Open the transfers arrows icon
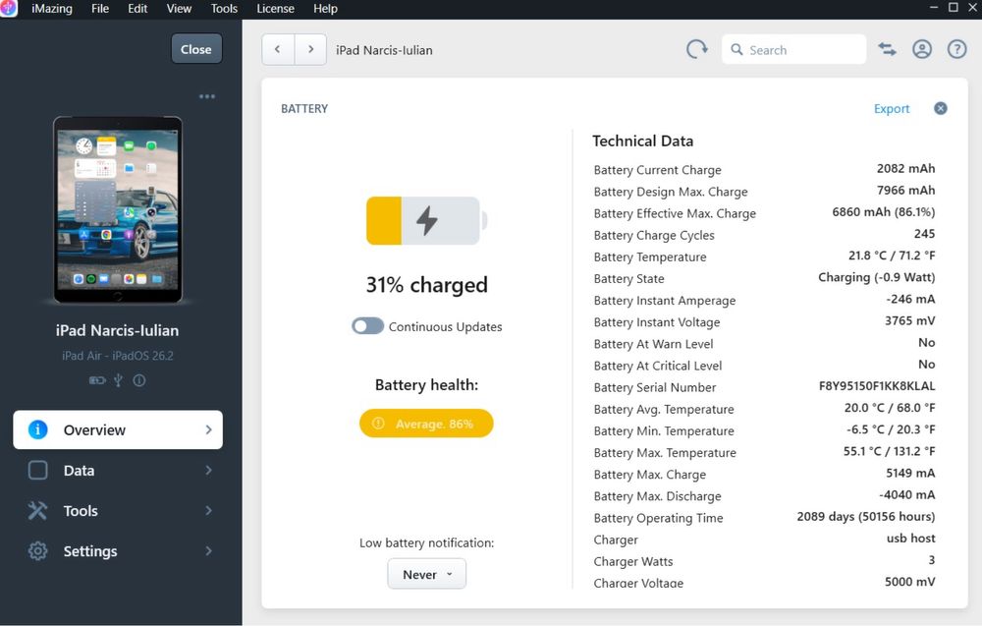 tap(887, 49)
